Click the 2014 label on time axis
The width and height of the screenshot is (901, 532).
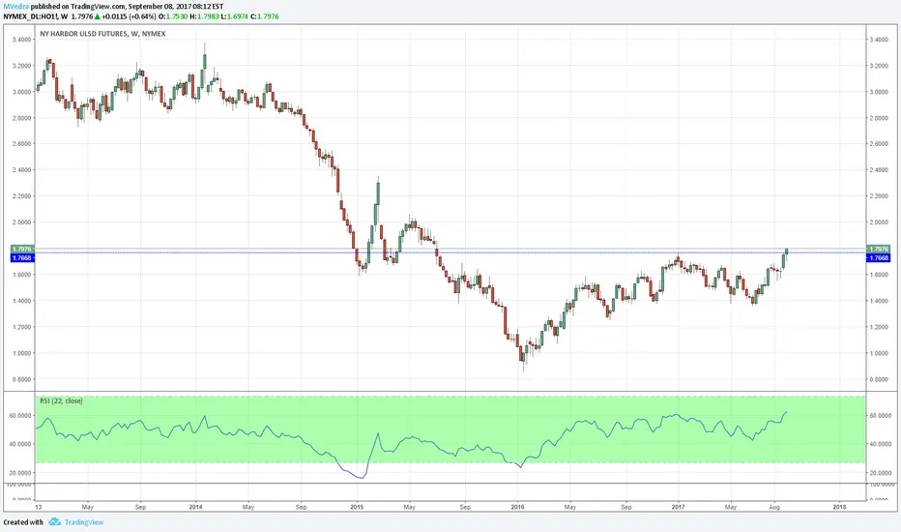pyautogui.click(x=196, y=507)
